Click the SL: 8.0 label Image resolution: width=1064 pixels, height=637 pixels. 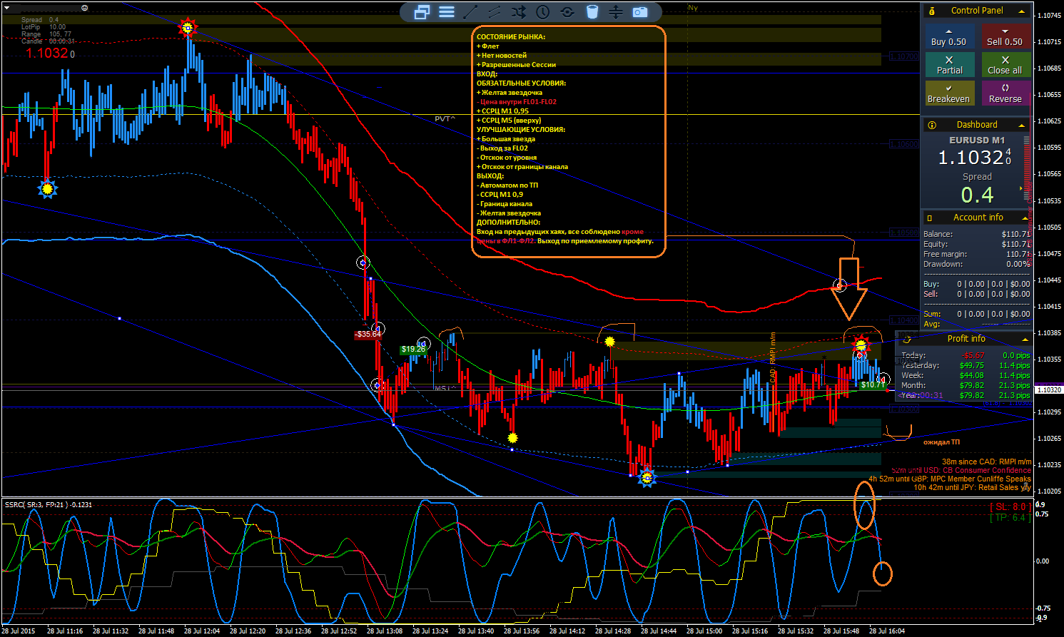[1010, 506]
